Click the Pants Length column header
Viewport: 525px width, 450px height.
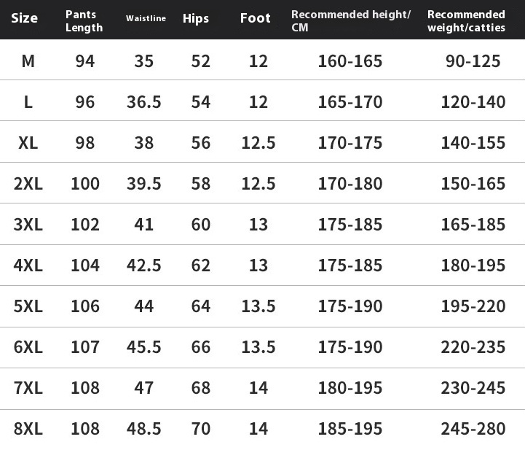click(x=84, y=21)
